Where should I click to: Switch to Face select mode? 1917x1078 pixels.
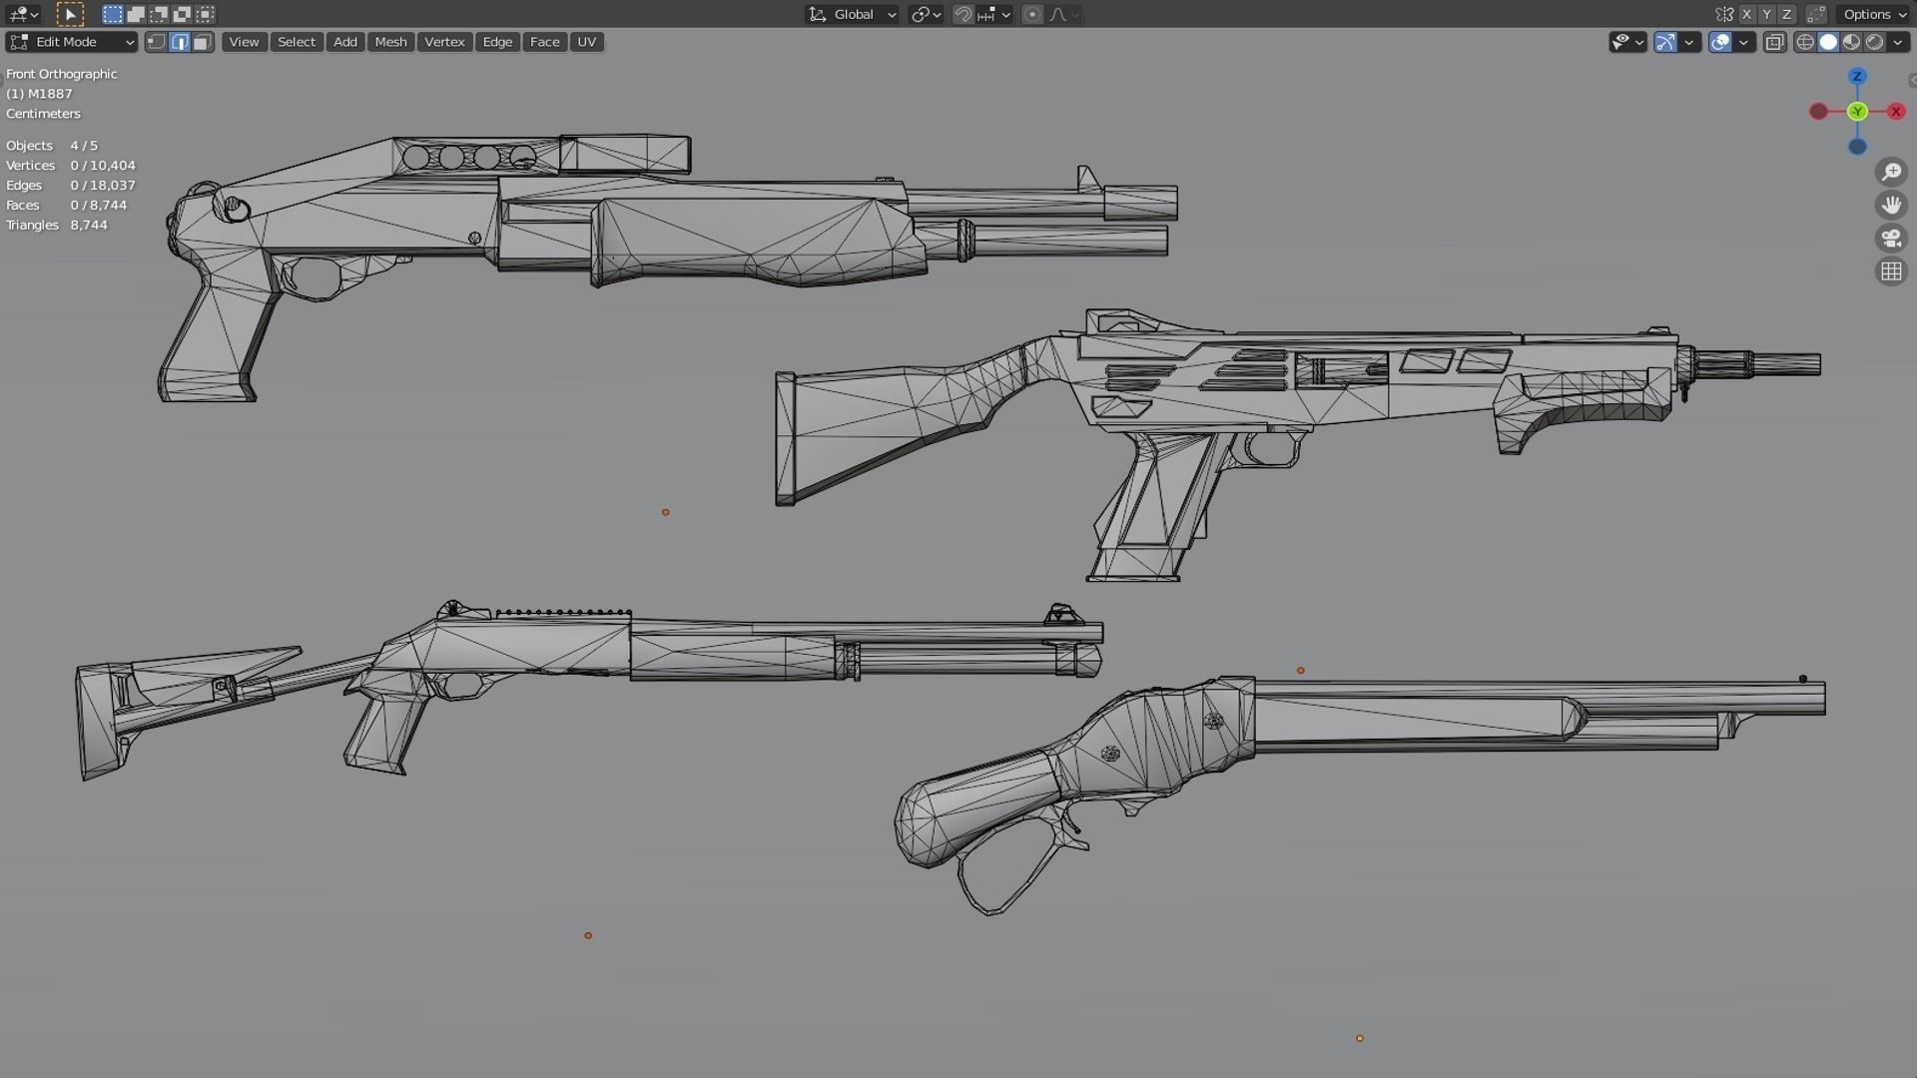[x=203, y=42]
